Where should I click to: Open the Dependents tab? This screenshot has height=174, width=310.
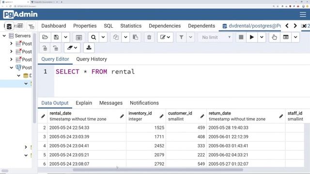201,26
